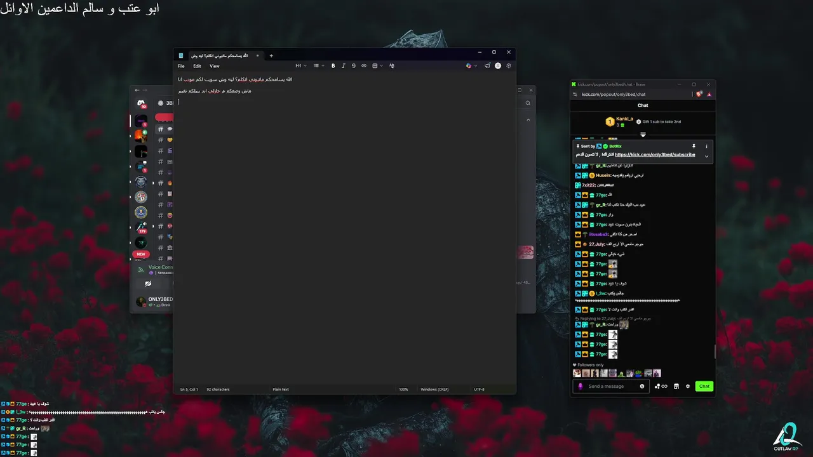Open the Kanki_a top gifter entry
The image size is (813, 457).
coord(619,121)
